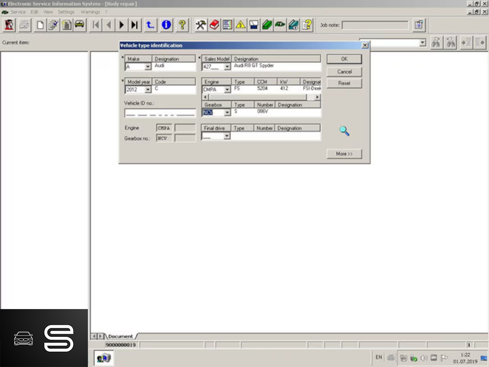Open the Settings menu
Viewport: 489px width, 367px height.
click(x=66, y=12)
